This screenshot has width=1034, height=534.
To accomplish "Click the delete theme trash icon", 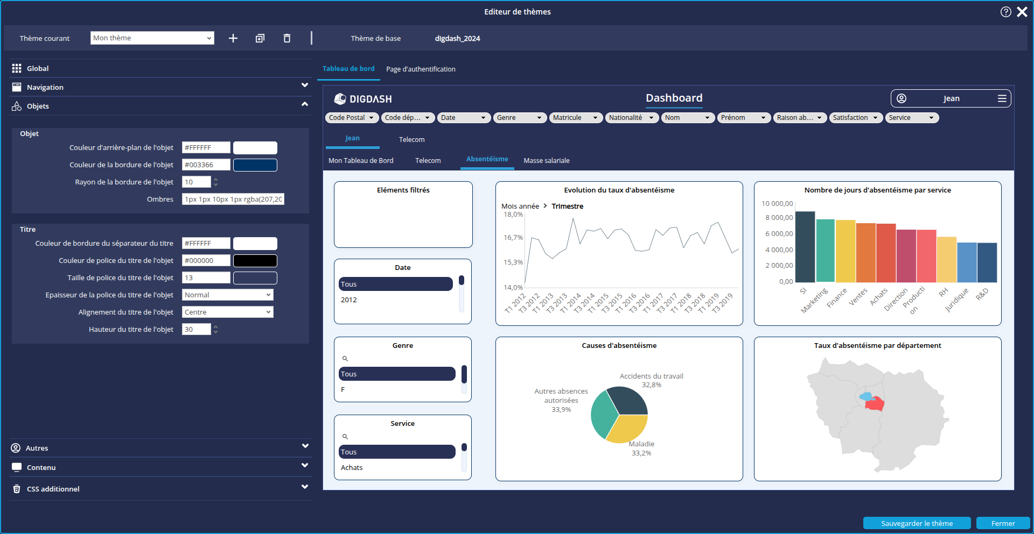I will [x=287, y=38].
